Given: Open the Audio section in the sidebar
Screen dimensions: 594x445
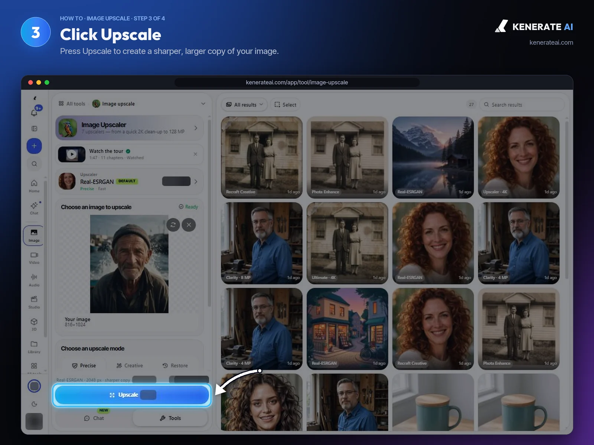Looking at the screenshot, I should (x=34, y=280).
